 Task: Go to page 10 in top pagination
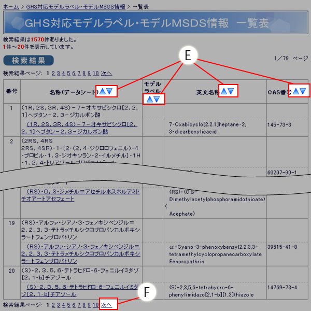[96, 74]
